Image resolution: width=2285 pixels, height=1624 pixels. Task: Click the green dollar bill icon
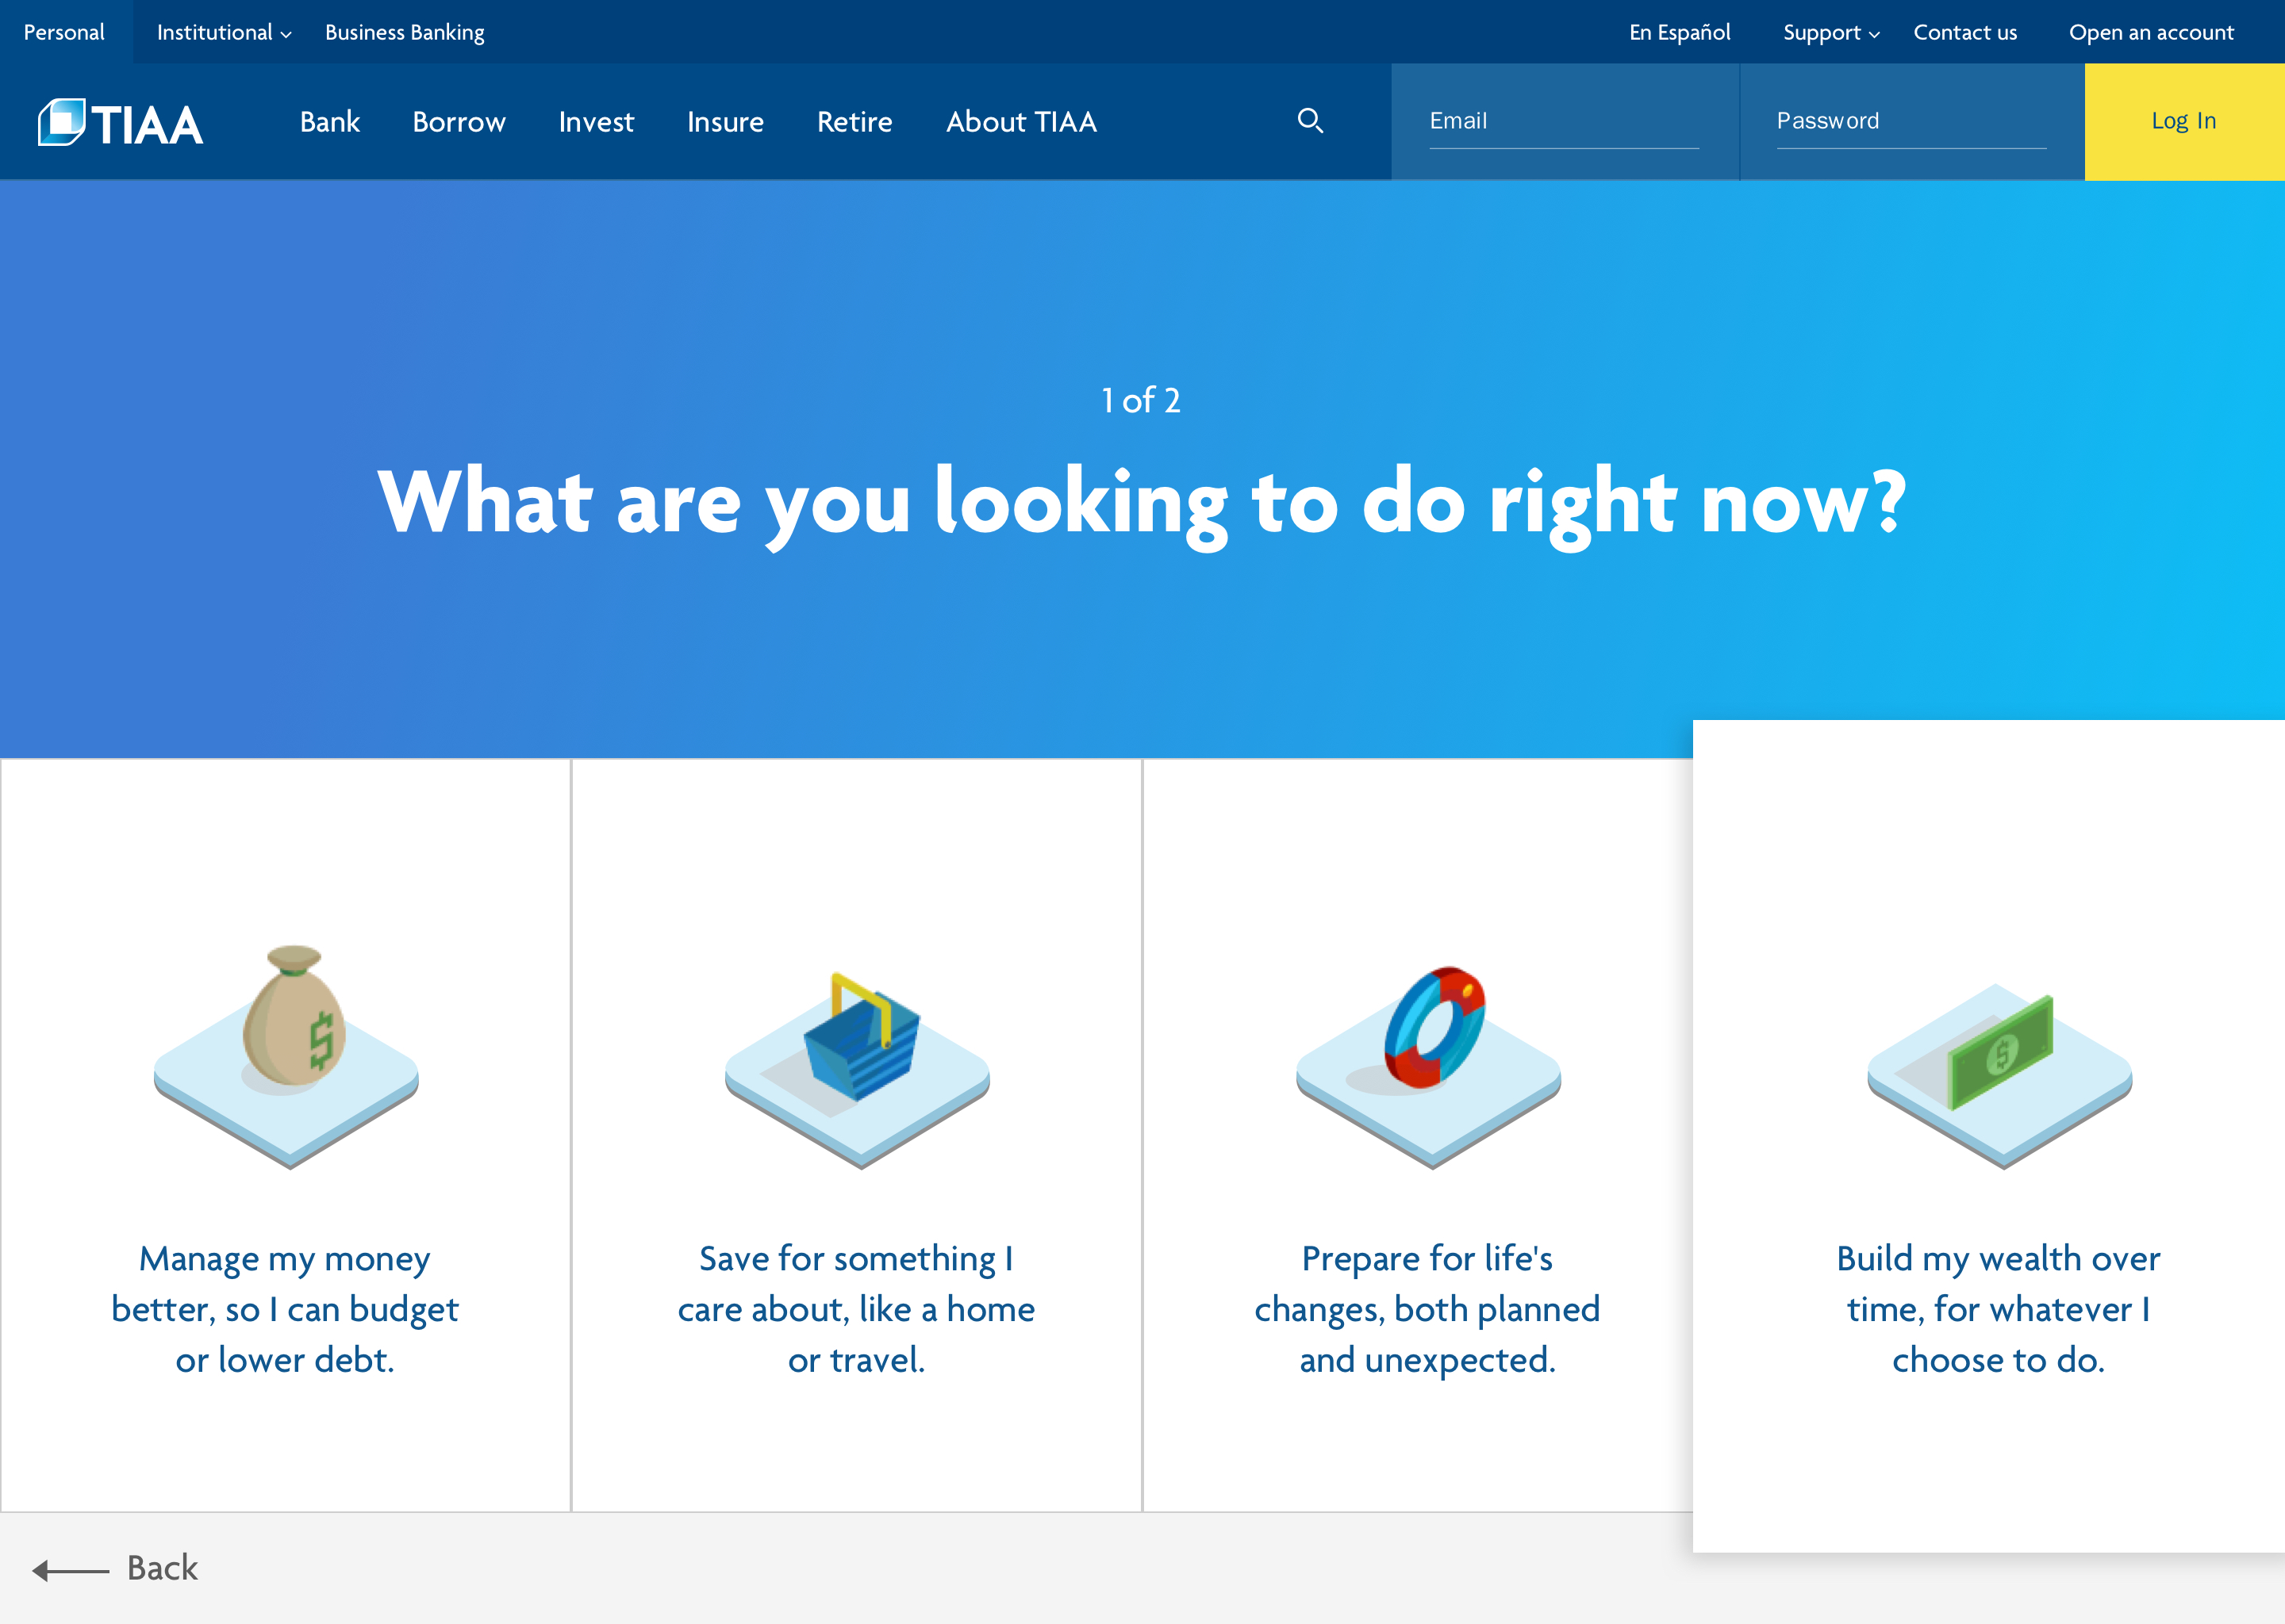coord(1999,1075)
